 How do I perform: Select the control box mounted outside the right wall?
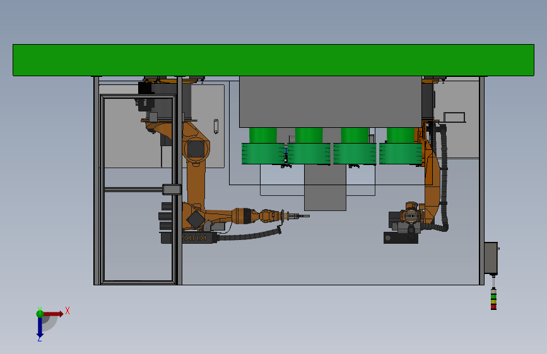pos(491,258)
